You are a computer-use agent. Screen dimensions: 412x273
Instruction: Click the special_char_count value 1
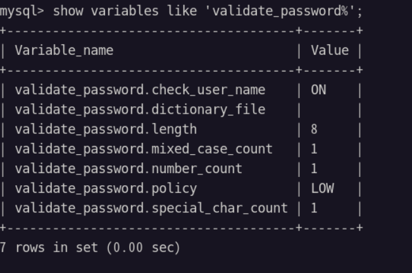(315, 208)
